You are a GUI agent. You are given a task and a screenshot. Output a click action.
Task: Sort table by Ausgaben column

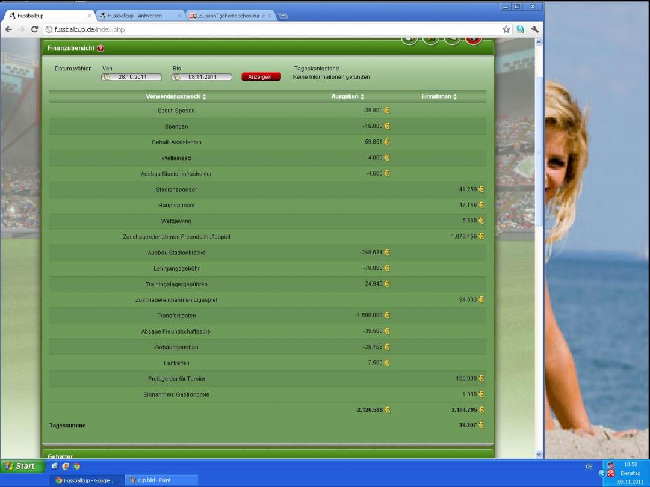tap(347, 97)
